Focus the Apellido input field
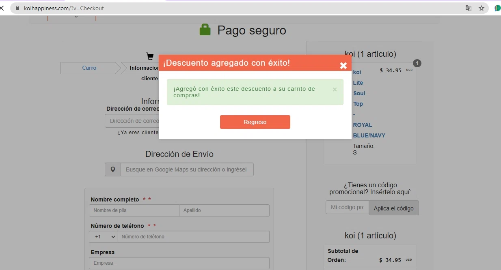Viewport: 501px width, 270px height. [x=224, y=210]
